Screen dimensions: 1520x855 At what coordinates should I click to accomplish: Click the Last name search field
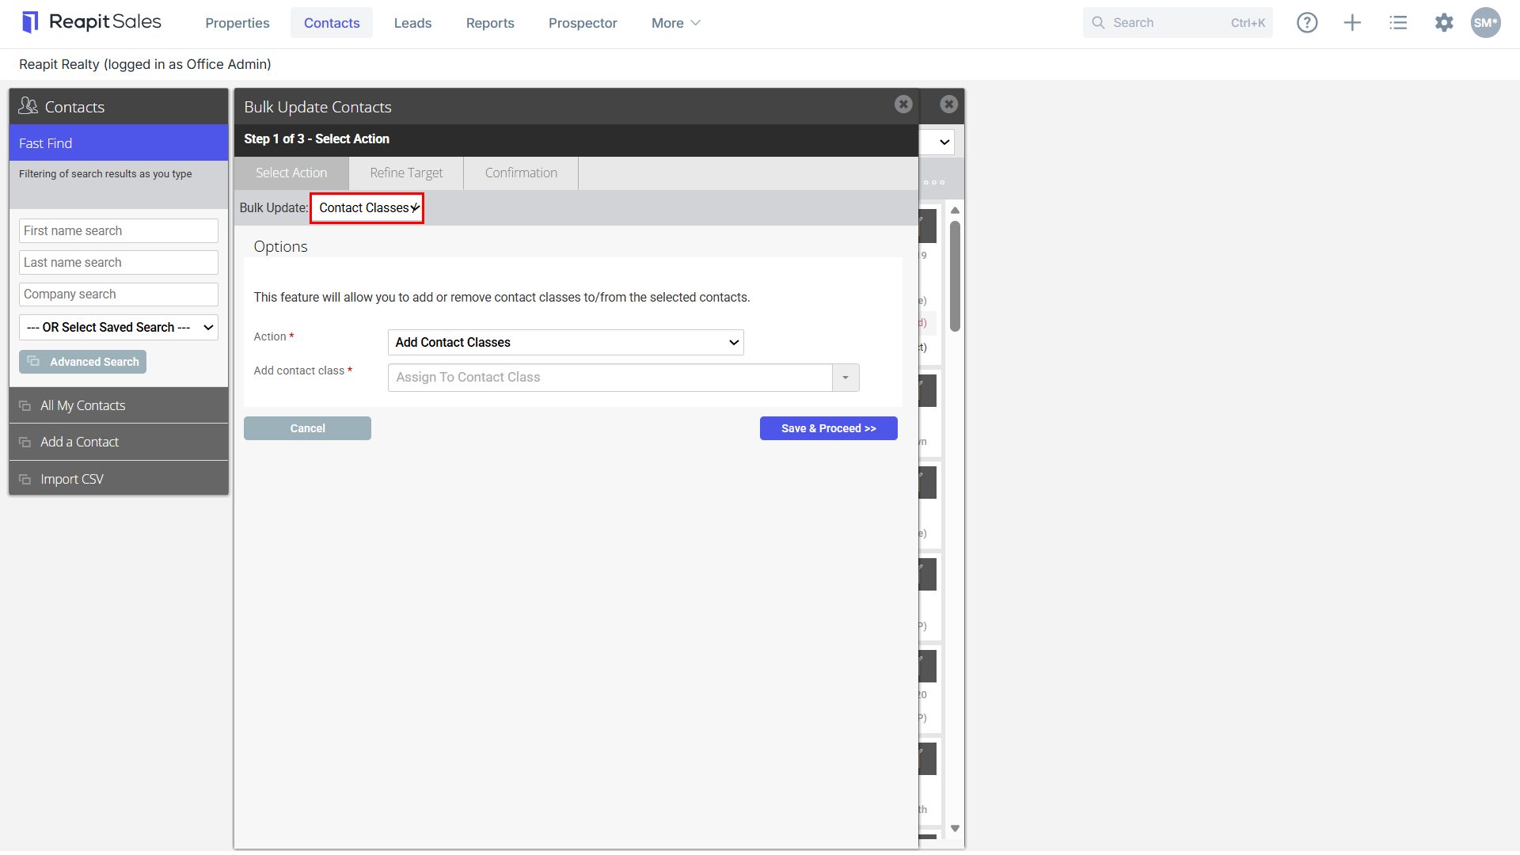119,263
